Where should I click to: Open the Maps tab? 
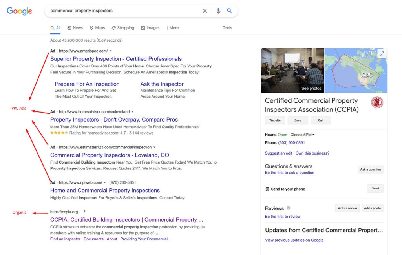(x=97, y=28)
